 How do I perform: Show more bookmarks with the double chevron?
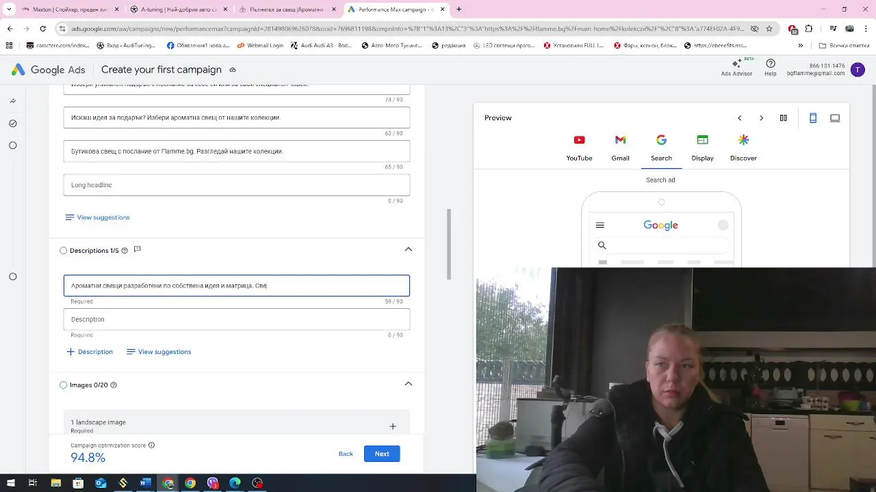click(x=800, y=46)
